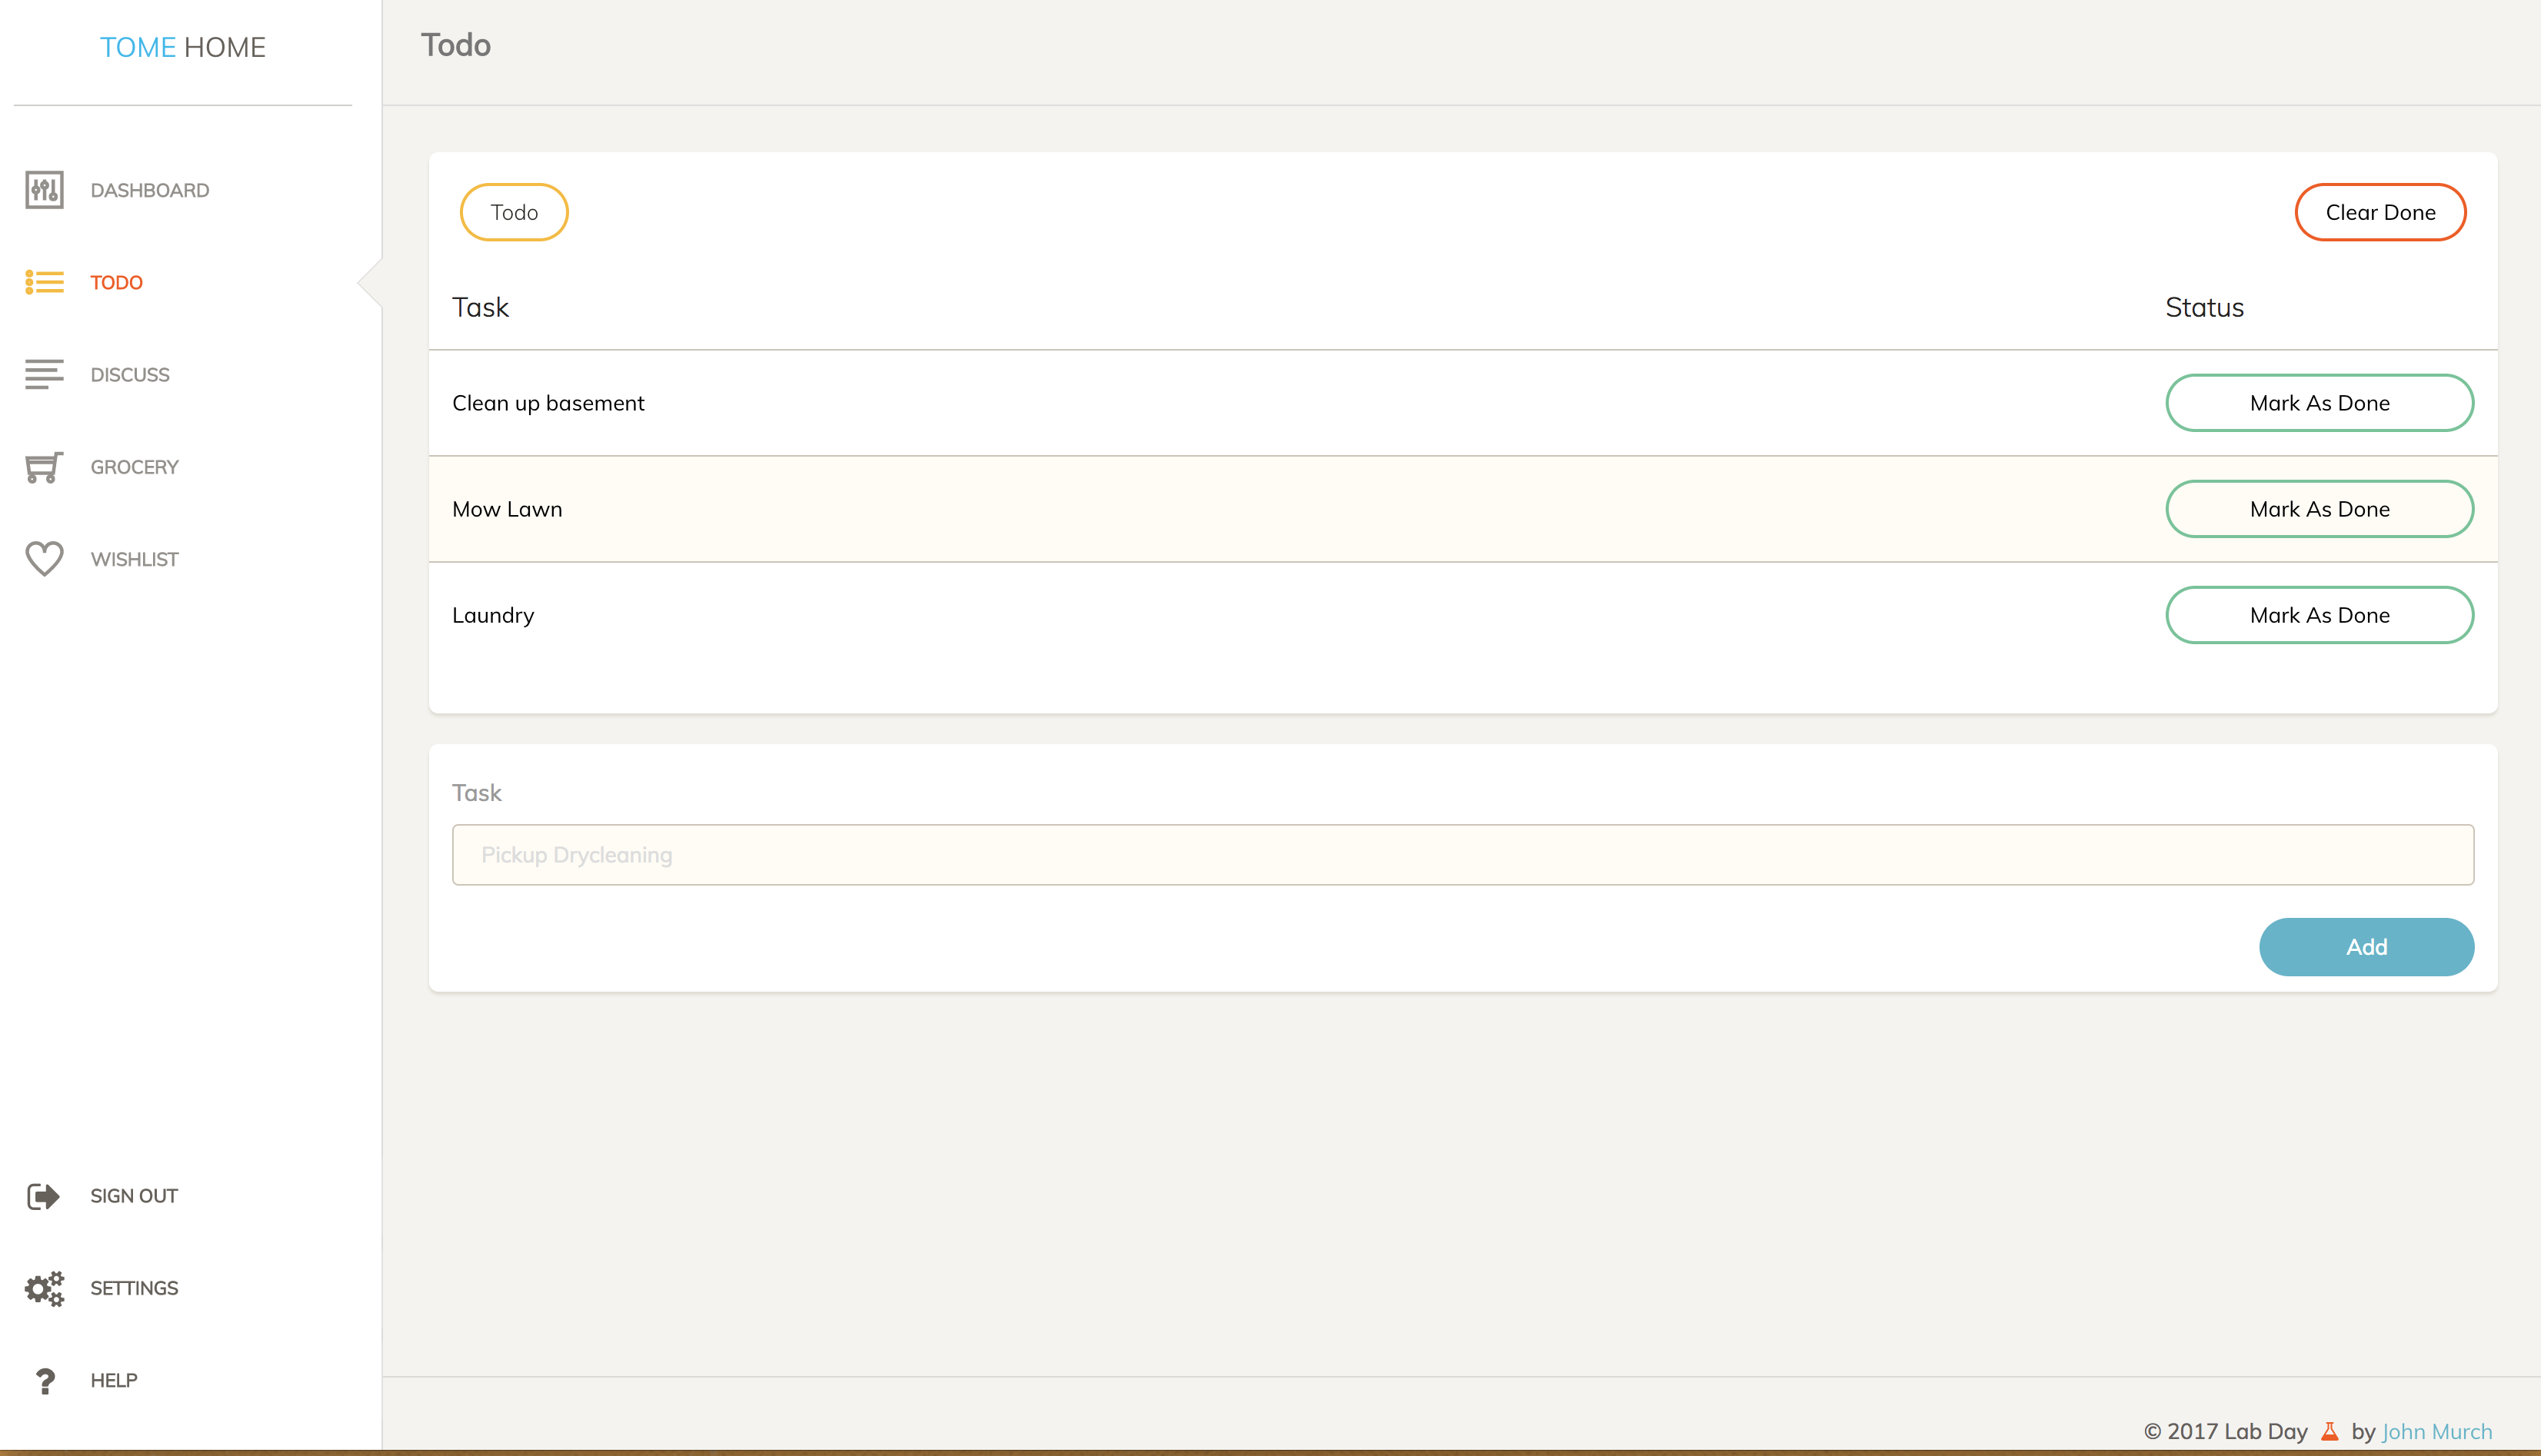Click the Clean up basement task text
This screenshot has width=2541, height=1456.
pyautogui.click(x=548, y=403)
